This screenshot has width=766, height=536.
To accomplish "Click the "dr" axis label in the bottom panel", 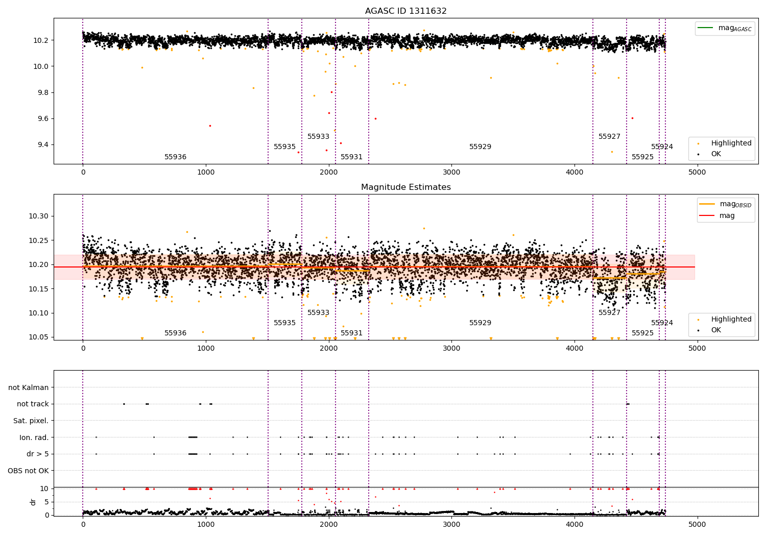I will click(33, 502).
